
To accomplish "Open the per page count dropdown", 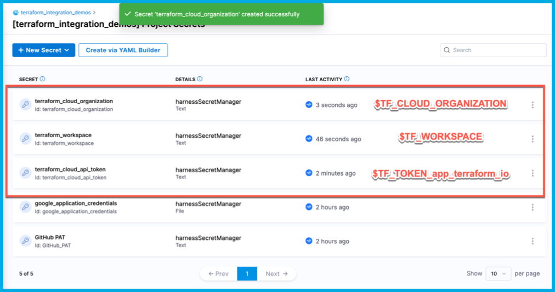I will click(x=498, y=273).
